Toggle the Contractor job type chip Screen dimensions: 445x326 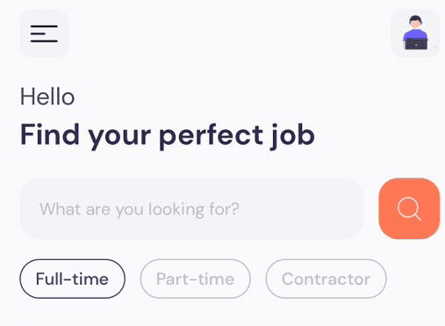coord(326,279)
